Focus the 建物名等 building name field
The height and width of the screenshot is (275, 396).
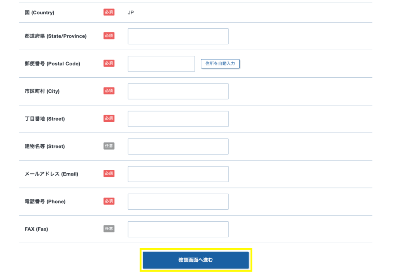pos(178,147)
